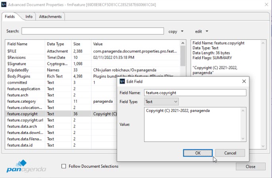
Task: Sort by the Field Name column header
Action: pyautogui.click(x=25, y=44)
